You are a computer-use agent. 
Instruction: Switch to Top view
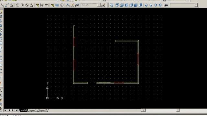click(x=117, y=5)
